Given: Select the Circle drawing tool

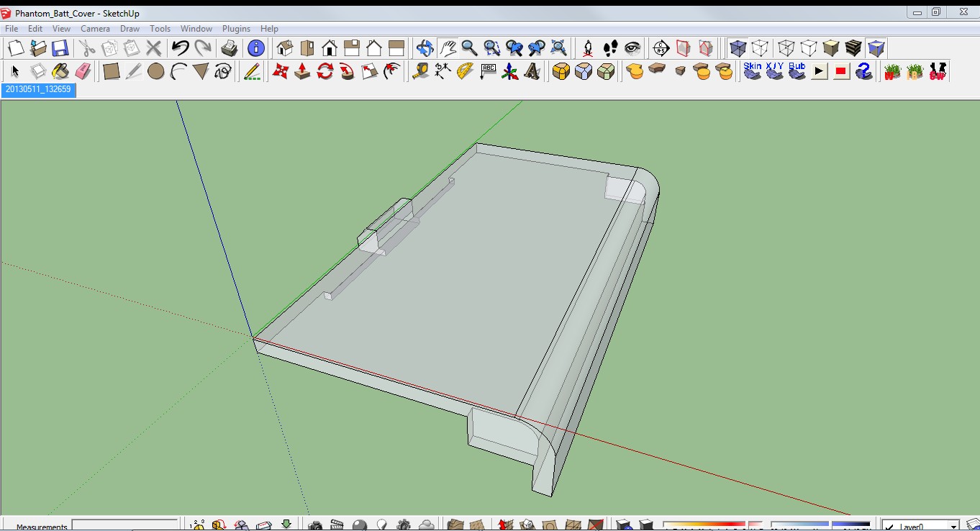Looking at the screenshot, I should tap(156, 71).
